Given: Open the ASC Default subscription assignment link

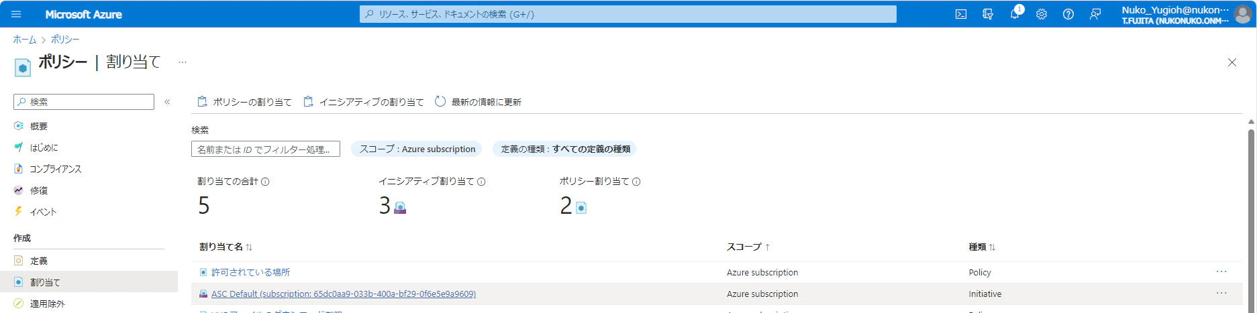Looking at the screenshot, I should 344,294.
